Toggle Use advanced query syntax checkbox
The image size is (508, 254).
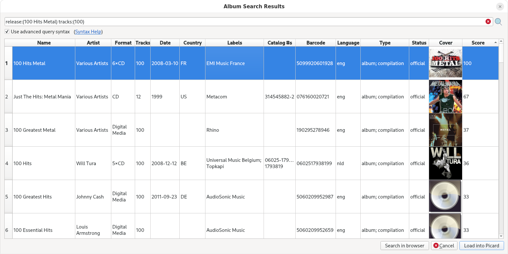click(x=7, y=32)
